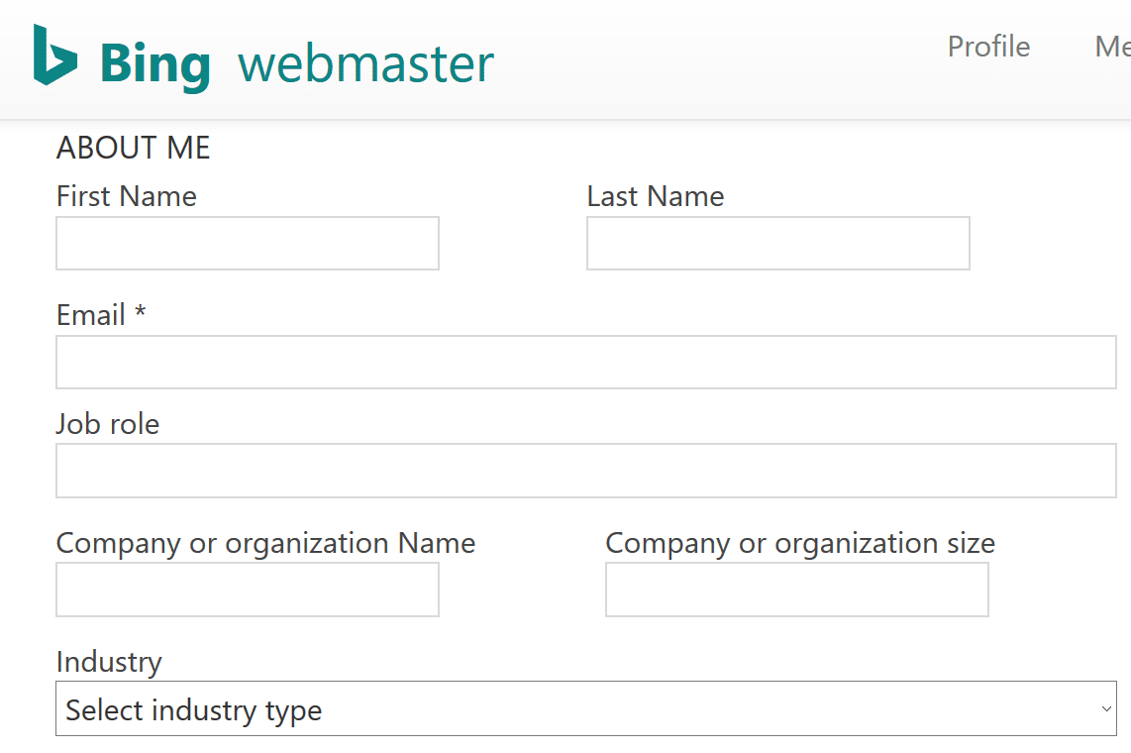The image size is (1131, 753).
Task: Click the Job role label
Action: tap(107, 424)
